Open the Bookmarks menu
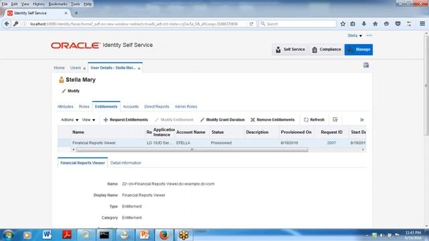The height and width of the screenshot is (241, 429). tap(58, 4)
